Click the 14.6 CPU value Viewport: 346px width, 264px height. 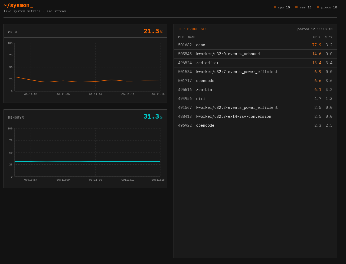point(317,54)
